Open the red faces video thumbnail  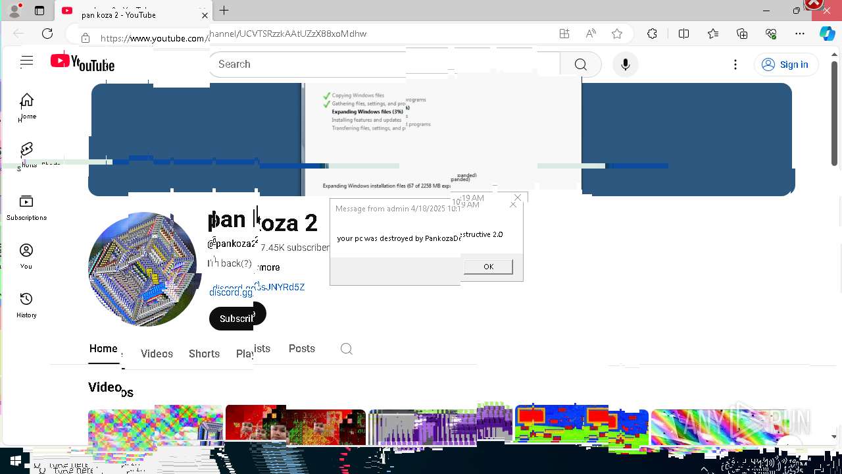coord(295,426)
